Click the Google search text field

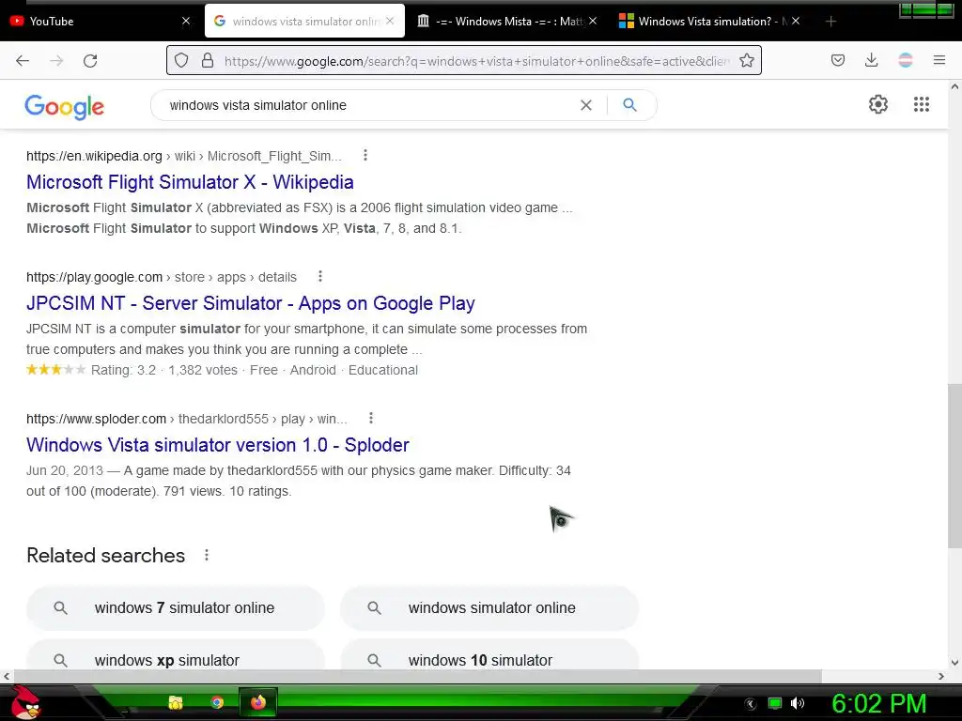point(368,105)
